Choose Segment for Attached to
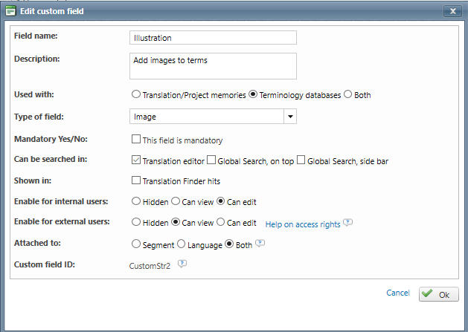Image resolution: width=468 pixels, height=332 pixels. pyautogui.click(x=135, y=243)
